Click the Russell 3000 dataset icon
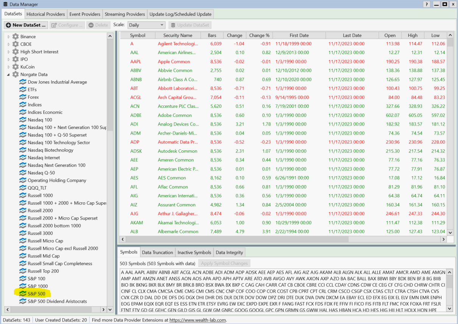Image resolution: width=458 pixels, height=324 pixels. pyautogui.click(x=23, y=233)
